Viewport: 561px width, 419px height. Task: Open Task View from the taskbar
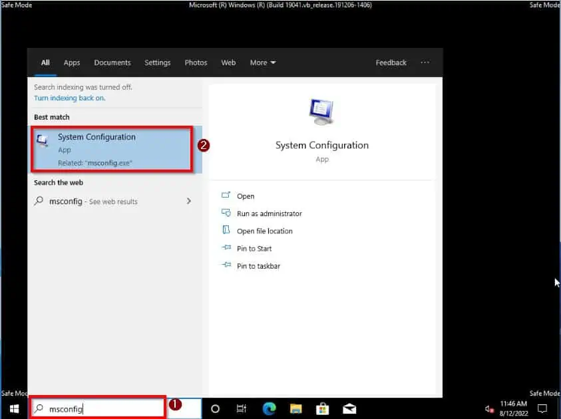(x=242, y=408)
